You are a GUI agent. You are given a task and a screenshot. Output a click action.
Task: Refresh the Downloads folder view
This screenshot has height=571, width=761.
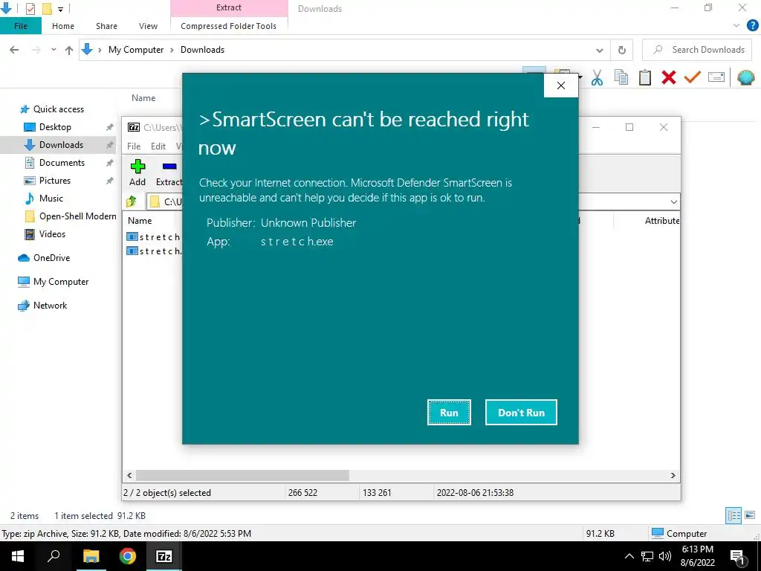coord(622,50)
